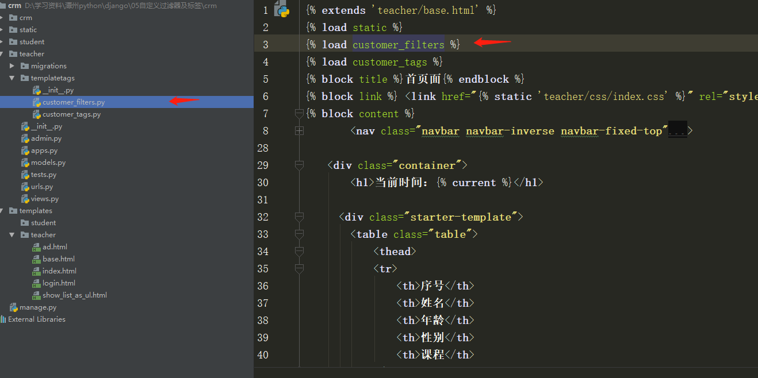Image resolution: width=758 pixels, height=378 pixels.
Task: Click the 'current' tag on line 30
Action: (x=474, y=183)
